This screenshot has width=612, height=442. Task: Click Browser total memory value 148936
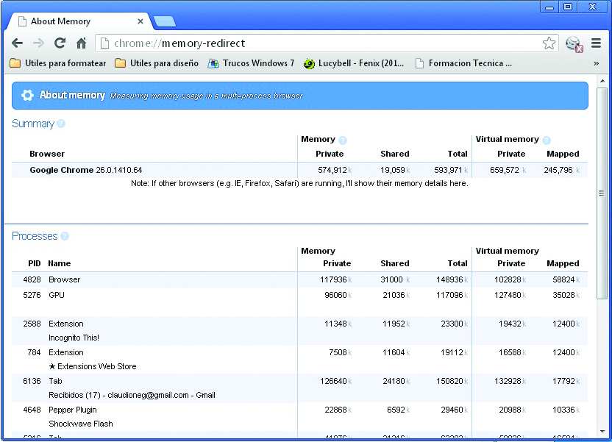click(x=449, y=279)
